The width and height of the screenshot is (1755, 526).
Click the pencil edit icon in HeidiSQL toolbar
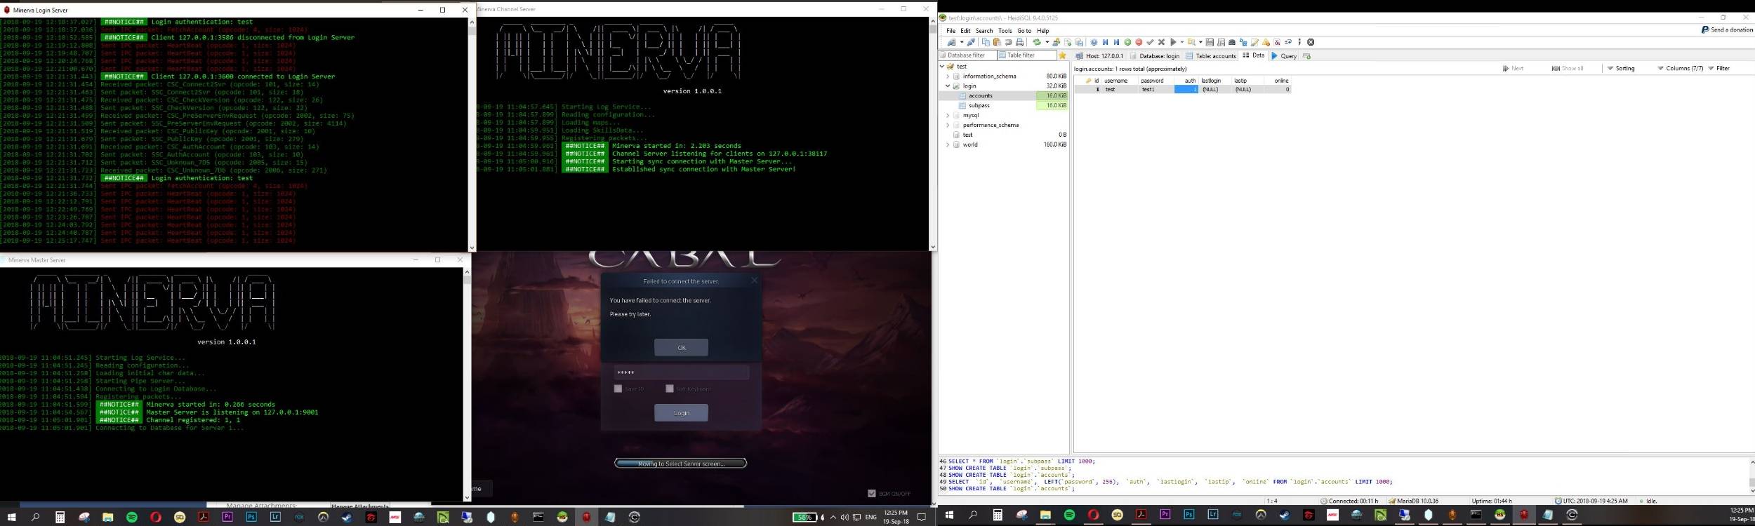tap(1254, 42)
